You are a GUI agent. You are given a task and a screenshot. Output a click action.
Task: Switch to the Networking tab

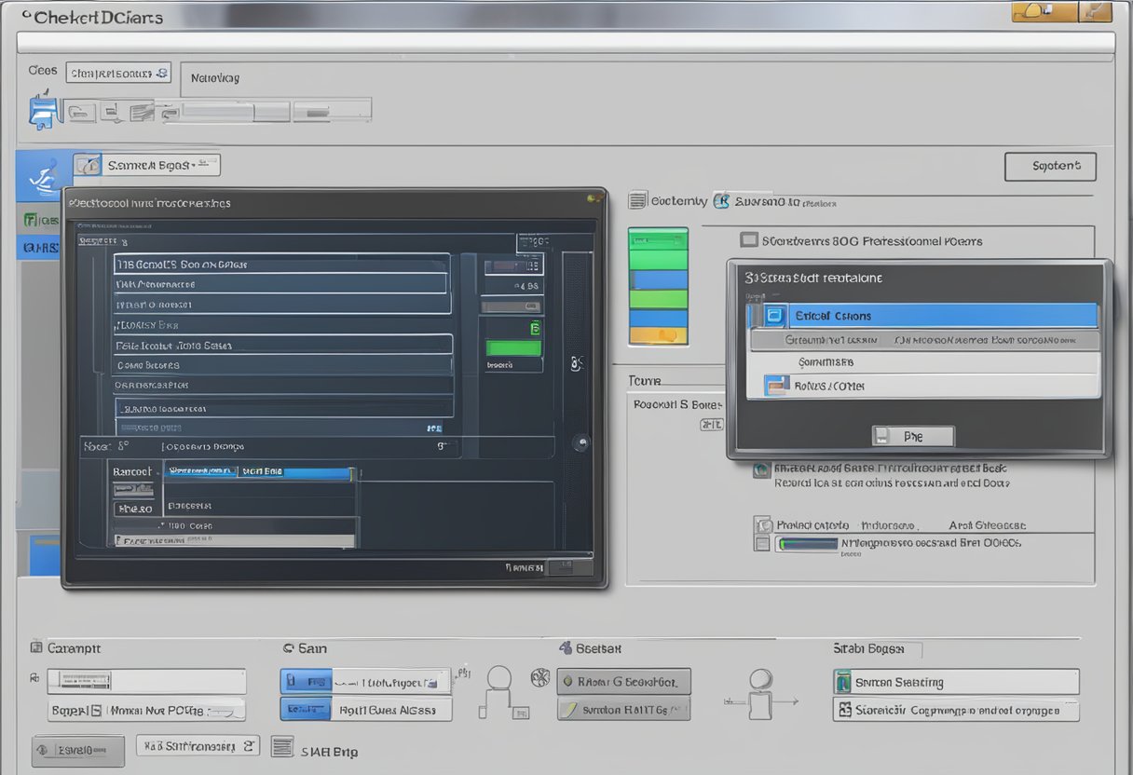point(214,78)
